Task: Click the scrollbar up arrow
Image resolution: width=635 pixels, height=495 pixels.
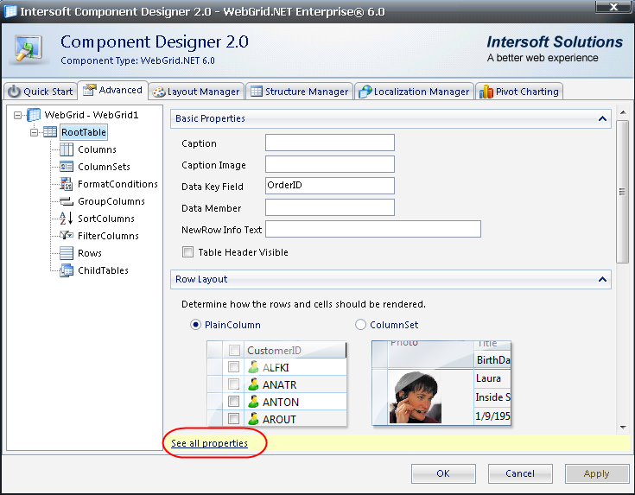Action: point(623,112)
